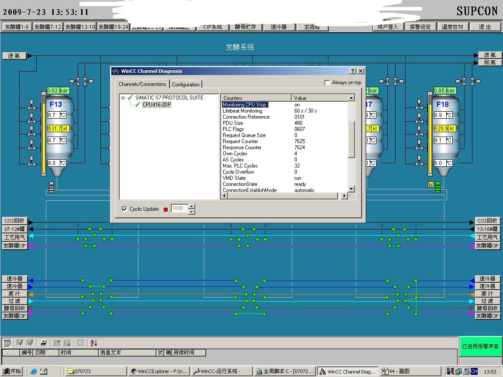This screenshot has height=377, width=503.
Task: Click the 退出 exit button
Action: pyautogui.click(x=485, y=27)
